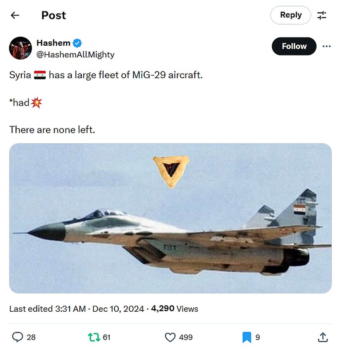Viewport: 341px width, 350px height.
Task: Click the blue verified badge
Action: pos(77,43)
